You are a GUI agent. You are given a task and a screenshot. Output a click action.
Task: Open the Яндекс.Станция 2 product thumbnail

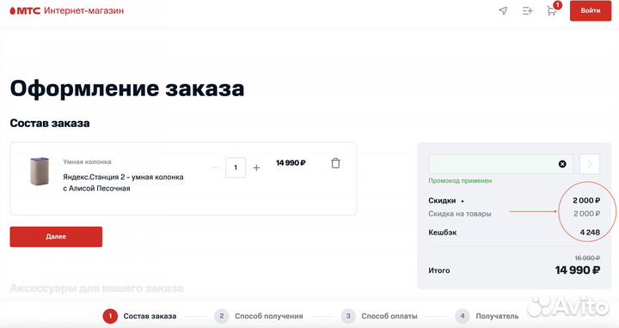[40, 172]
